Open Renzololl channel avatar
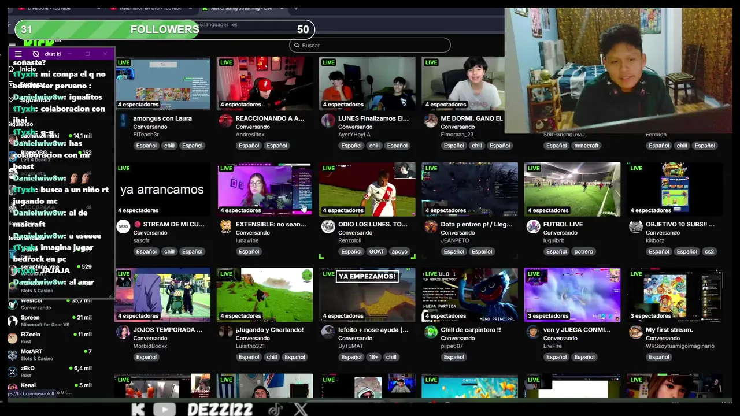Viewport: 740px width, 416px height. (328, 226)
